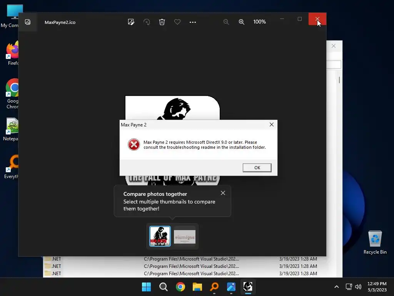Click the search field in the background window
This screenshot has height=296, width=394.
click(334, 64)
